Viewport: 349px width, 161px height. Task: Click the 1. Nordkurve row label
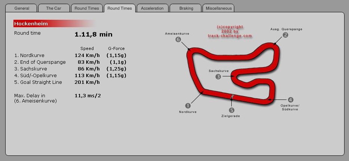pos(29,55)
